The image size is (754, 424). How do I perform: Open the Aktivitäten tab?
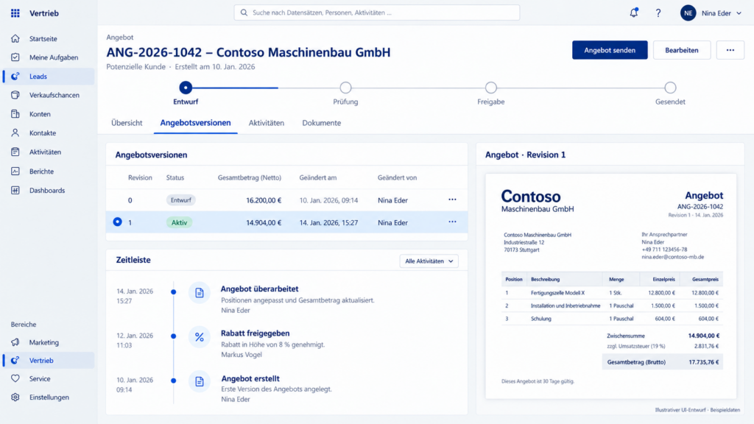click(267, 123)
